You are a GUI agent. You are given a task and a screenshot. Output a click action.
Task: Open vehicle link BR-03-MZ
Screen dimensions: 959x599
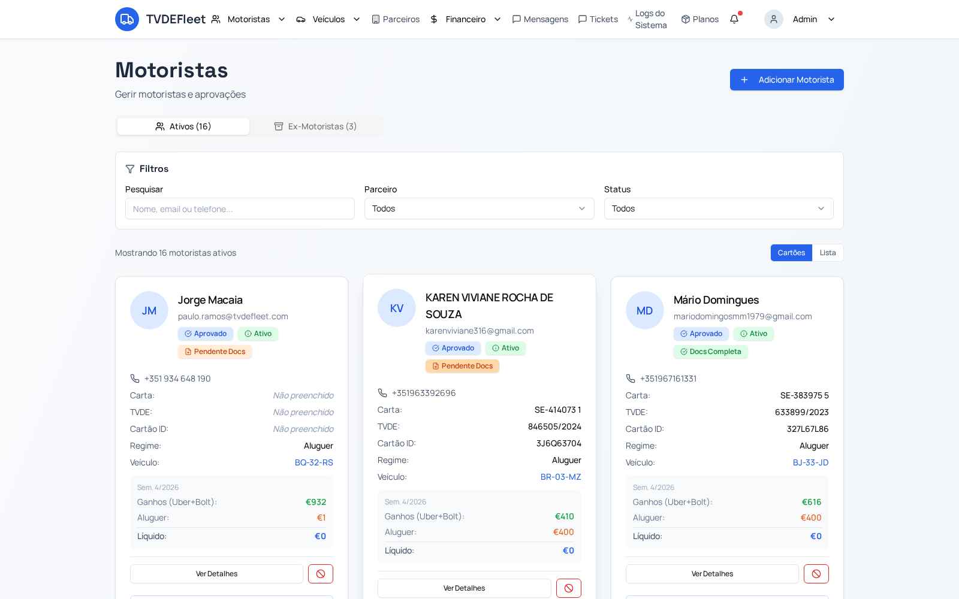[x=561, y=477]
